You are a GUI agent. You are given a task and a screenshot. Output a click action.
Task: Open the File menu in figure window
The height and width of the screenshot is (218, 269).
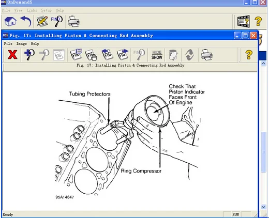point(8,43)
